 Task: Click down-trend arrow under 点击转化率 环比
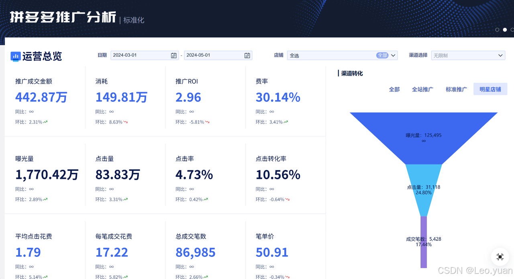288,199
